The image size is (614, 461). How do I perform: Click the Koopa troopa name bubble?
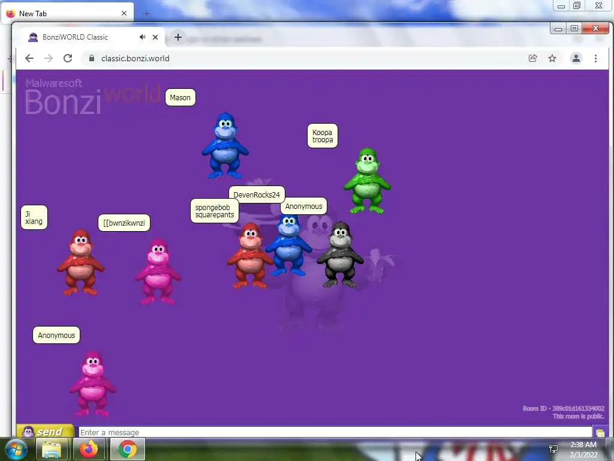point(322,136)
